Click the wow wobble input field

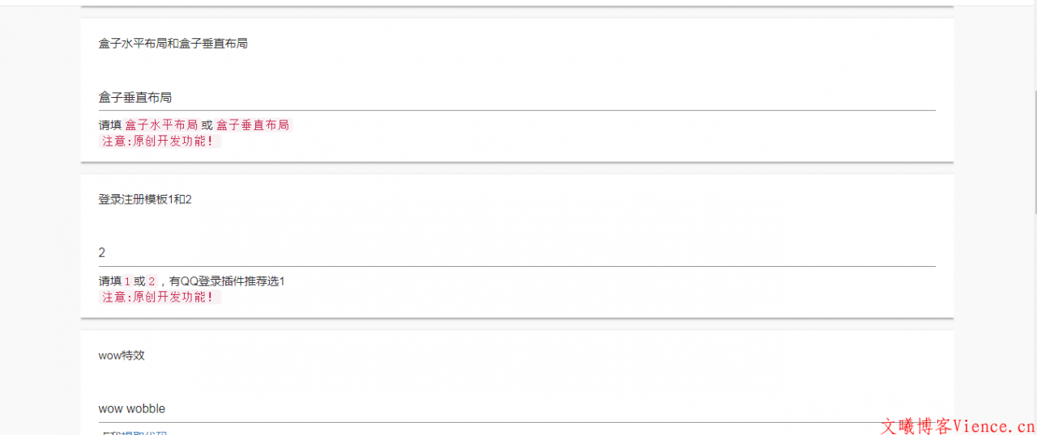[517, 409]
